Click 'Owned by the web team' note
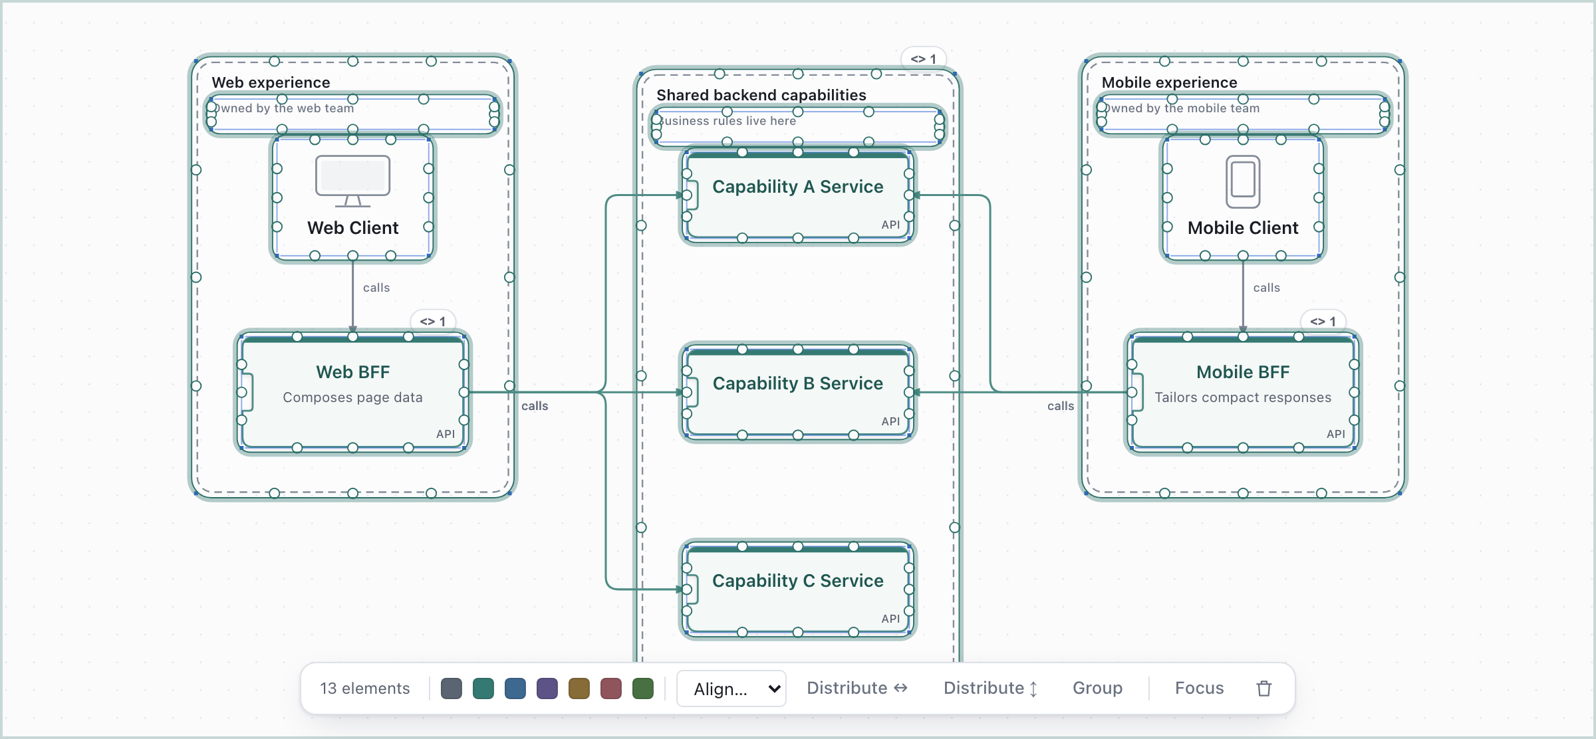The height and width of the screenshot is (739, 1596). coord(283,108)
